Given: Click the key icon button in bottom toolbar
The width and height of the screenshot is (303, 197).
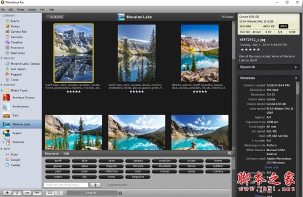Looking at the screenshot, I should pyautogui.click(x=37, y=192).
